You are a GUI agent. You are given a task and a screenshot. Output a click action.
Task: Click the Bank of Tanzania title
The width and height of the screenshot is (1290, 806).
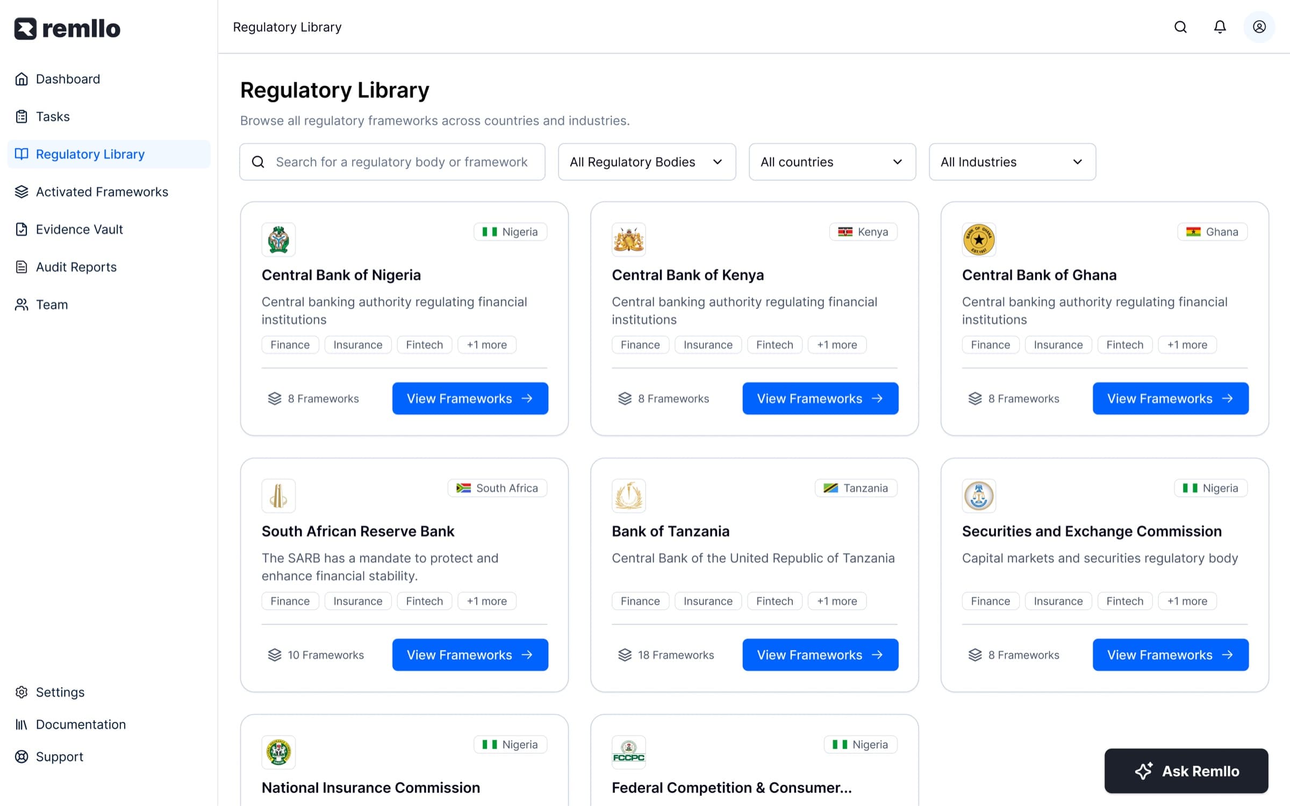pyautogui.click(x=670, y=531)
